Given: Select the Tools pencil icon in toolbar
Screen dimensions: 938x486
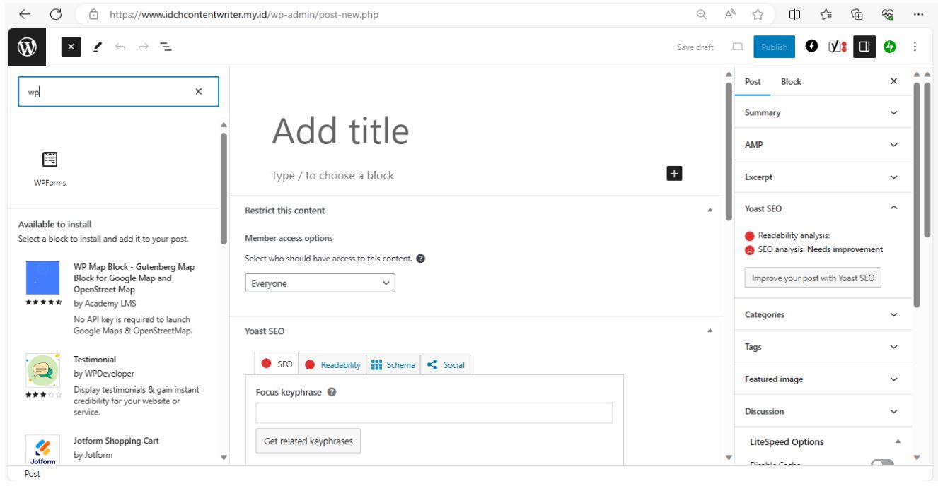Looking at the screenshot, I should pos(98,46).
